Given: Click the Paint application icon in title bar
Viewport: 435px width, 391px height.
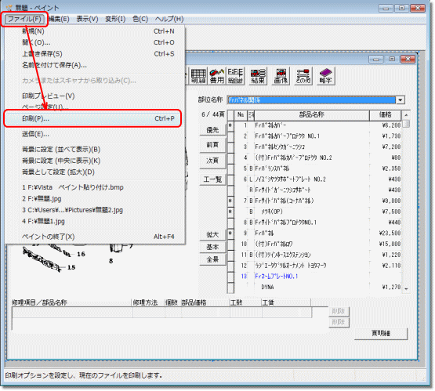Looking at the screenshot, I should [x=9, y=8].
